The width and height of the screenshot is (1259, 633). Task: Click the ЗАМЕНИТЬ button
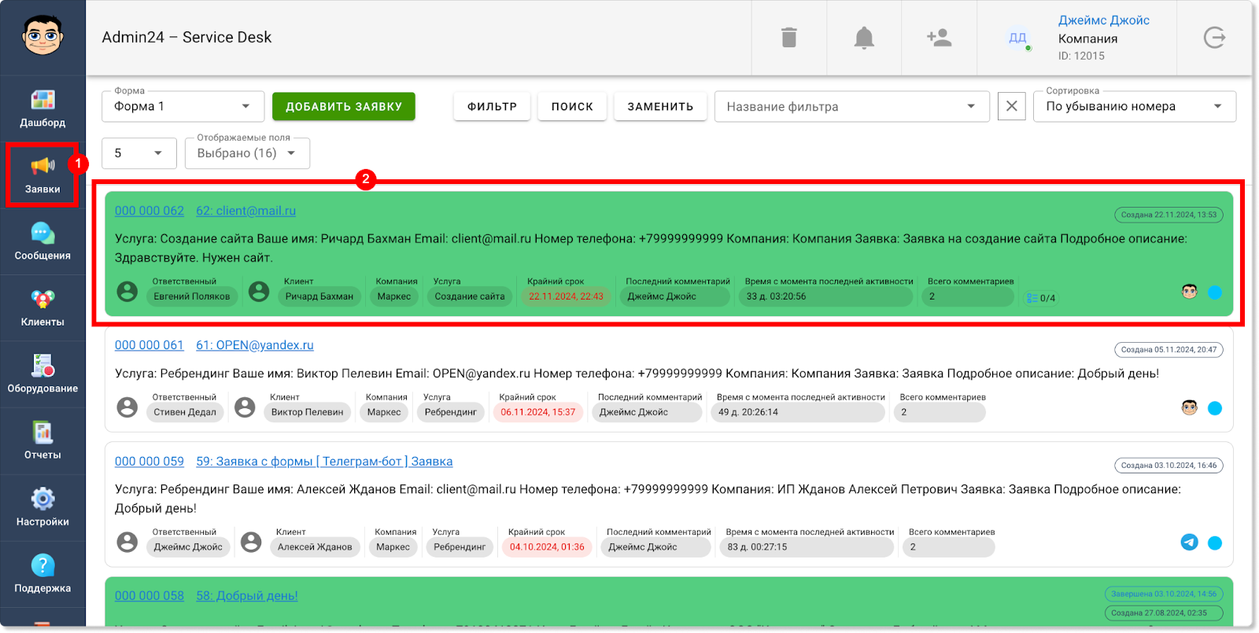[660, 106]
